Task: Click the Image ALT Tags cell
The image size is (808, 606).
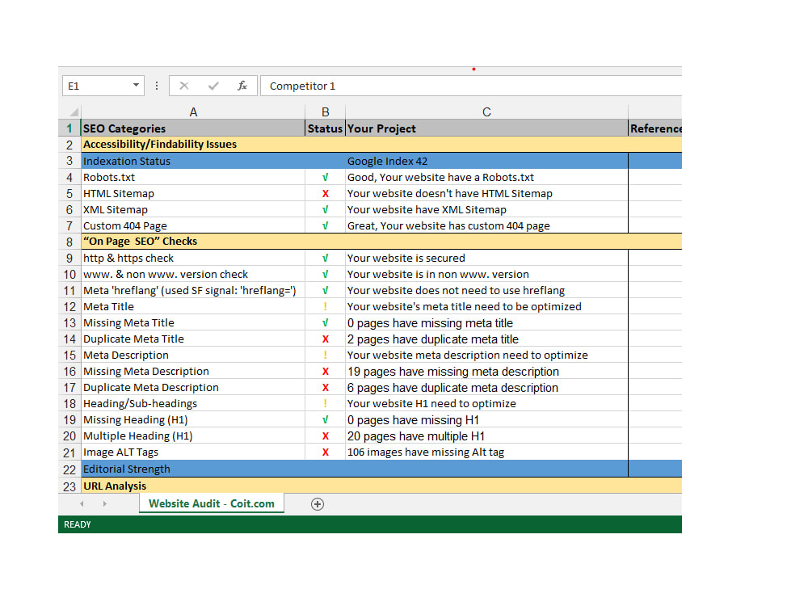Action: [193, 452]
